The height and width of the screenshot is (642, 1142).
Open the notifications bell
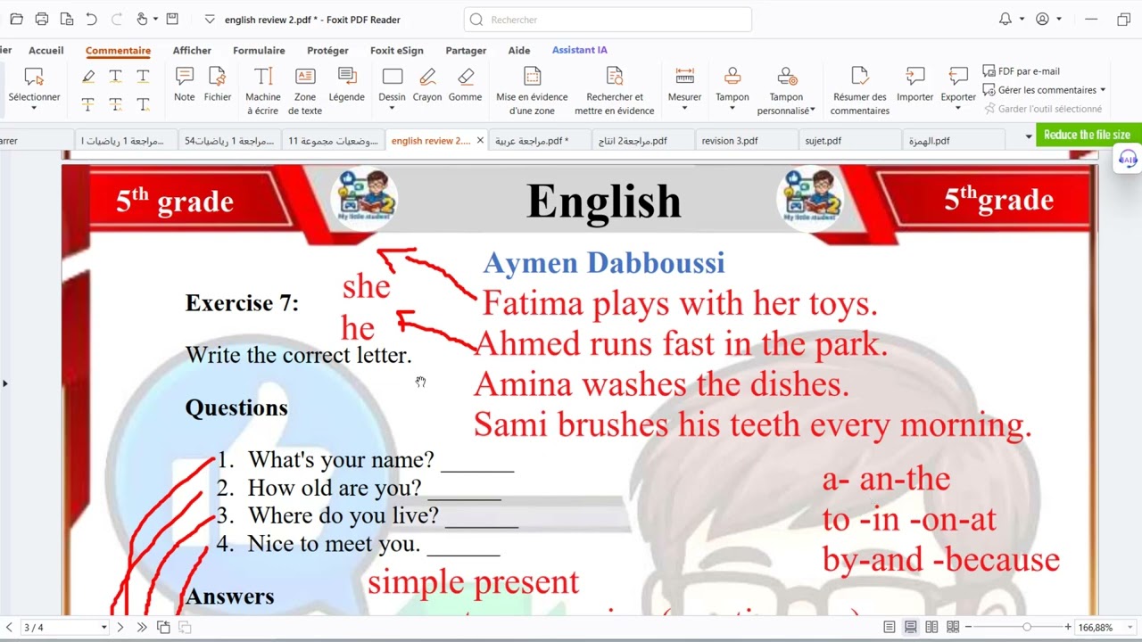point(1005,19)
